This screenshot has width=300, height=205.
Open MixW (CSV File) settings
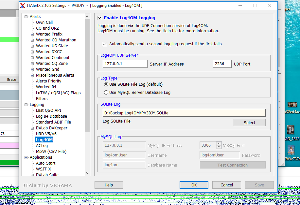(x=51, y=152)
